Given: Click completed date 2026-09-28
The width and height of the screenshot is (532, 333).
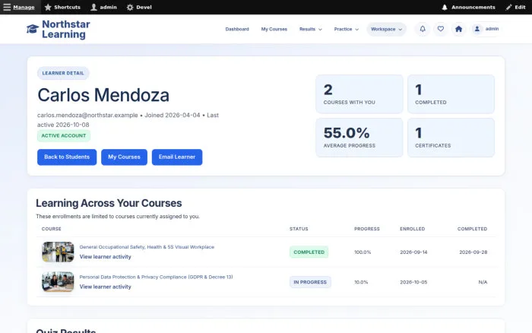Looking at the screenshot, I should click(x=473, y=252).
